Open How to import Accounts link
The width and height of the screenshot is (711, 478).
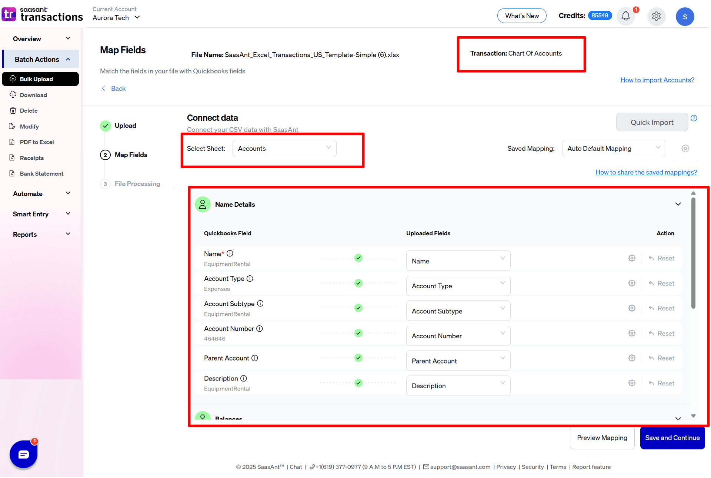657,80
